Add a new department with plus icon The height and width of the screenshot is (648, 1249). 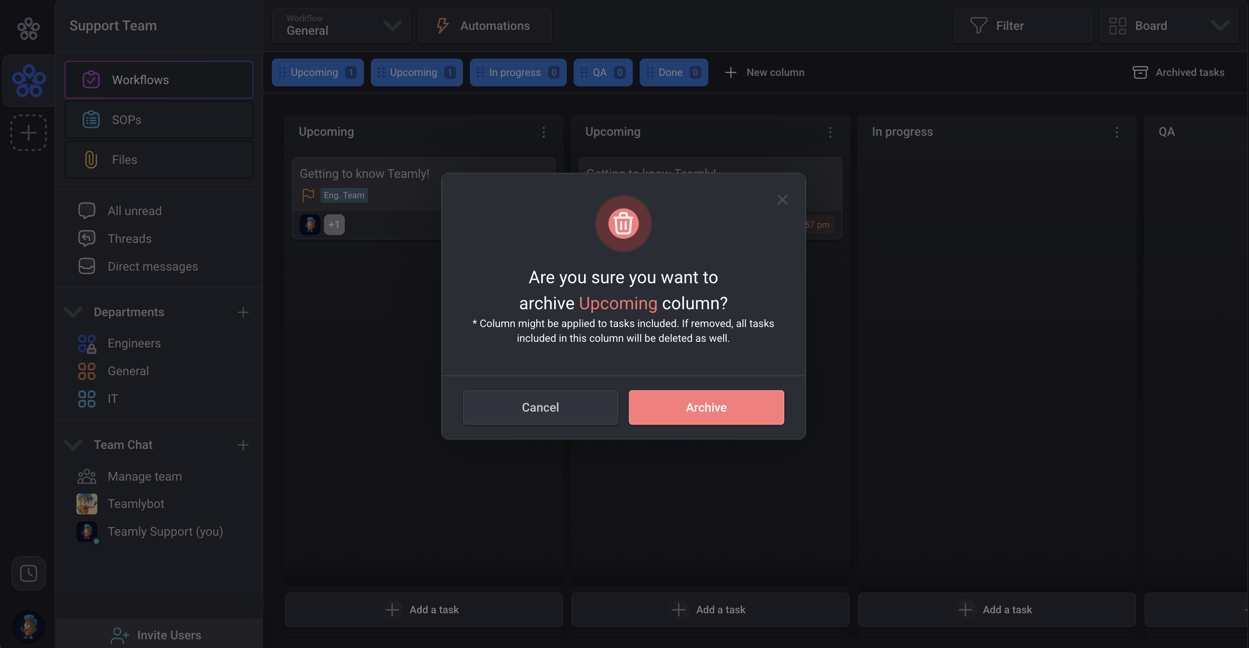point(243,312)
